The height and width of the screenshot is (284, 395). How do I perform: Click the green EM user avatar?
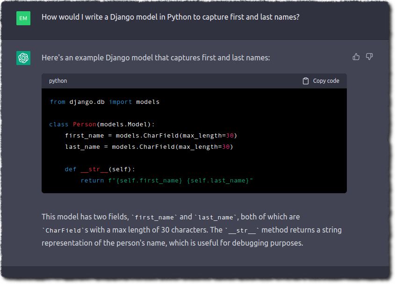[x=23, y=18]
